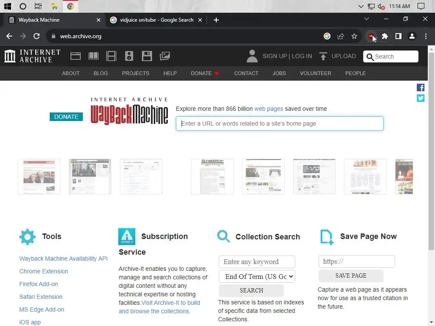
Task: Open the ULTIMATE page thumbnail
Action: click(212, 177)
